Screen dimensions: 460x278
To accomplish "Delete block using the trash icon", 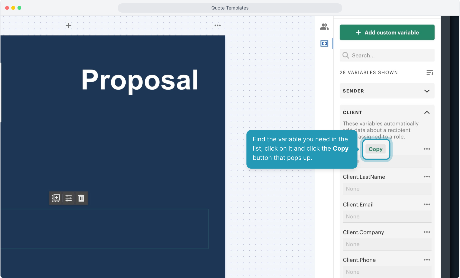I will [81, 198].
